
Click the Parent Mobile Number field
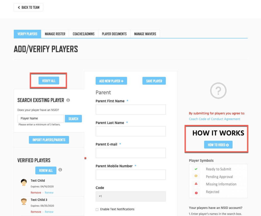point(131,175)
